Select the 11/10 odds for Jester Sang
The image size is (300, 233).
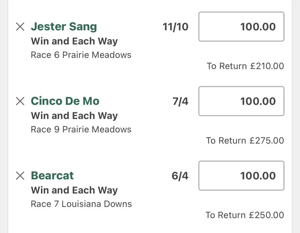click(176, 27)
